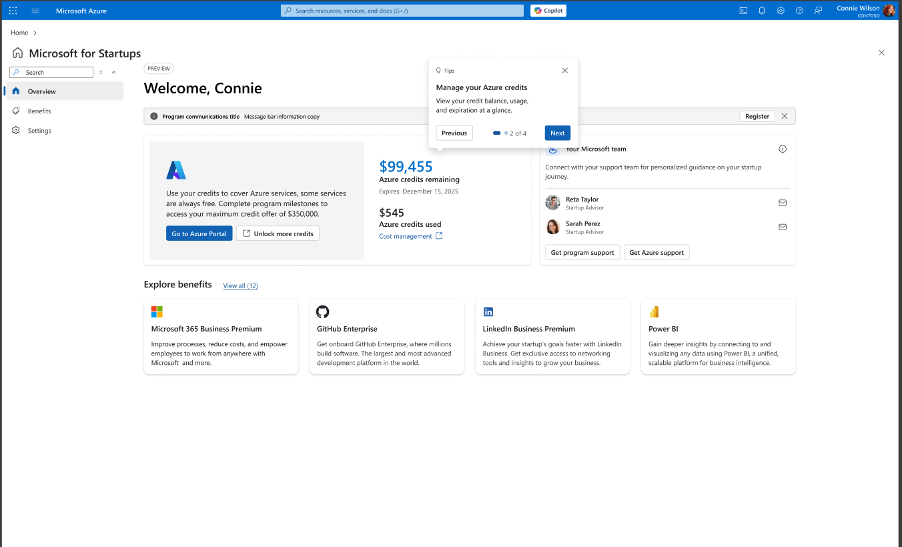
Task: Open the GitHub Enterprise card title
Action: coord(347,329)
